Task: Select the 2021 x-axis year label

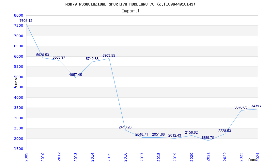Action: (208, 157)
